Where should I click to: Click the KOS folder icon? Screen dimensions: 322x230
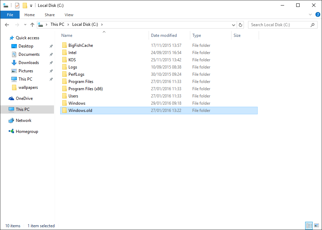coord(64,60)
